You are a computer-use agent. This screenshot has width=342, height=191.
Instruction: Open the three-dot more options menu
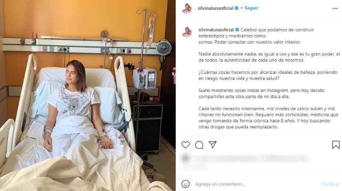pos(335,9)
